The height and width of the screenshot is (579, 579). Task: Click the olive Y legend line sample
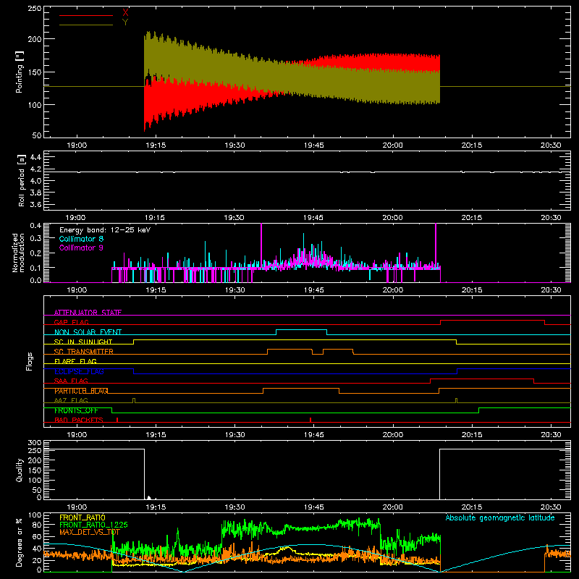[85, 25]
